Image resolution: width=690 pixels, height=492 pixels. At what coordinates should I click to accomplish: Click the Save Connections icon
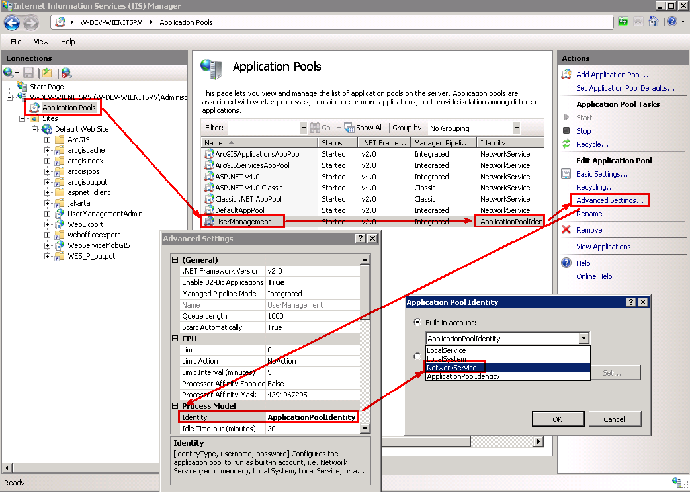click(x=28, y=73)
